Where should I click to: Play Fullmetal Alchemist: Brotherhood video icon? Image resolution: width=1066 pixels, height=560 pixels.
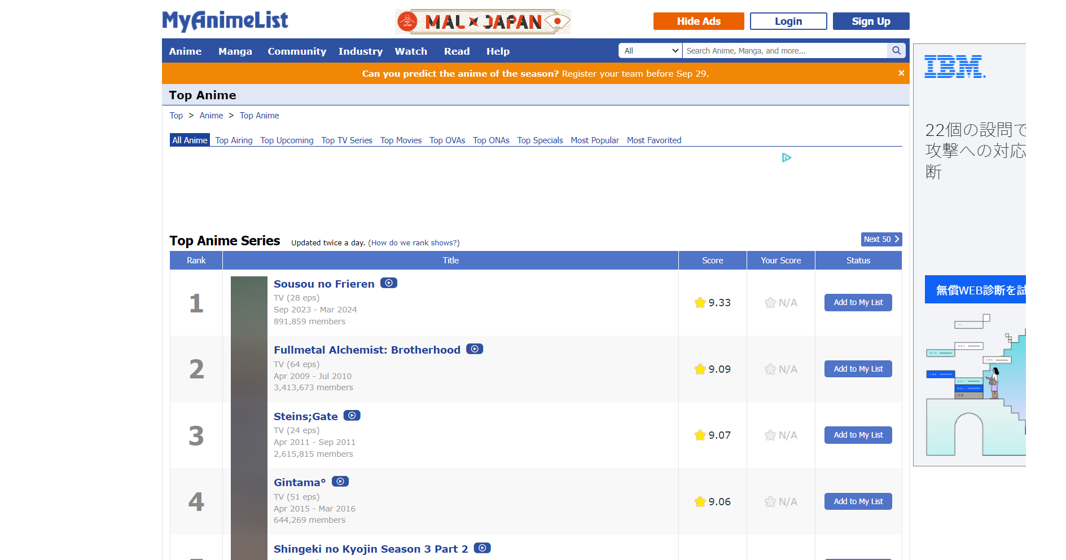click(x=475, y=349)
